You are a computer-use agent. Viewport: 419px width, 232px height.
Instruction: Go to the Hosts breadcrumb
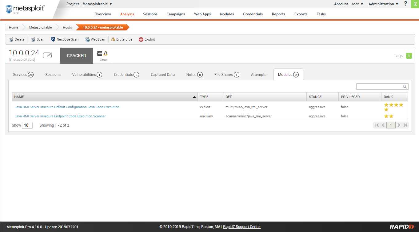click(x=67, y=27)
